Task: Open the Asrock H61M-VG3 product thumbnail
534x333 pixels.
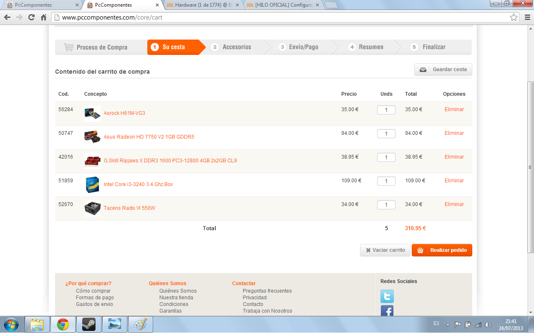Action: coord(92,113)
